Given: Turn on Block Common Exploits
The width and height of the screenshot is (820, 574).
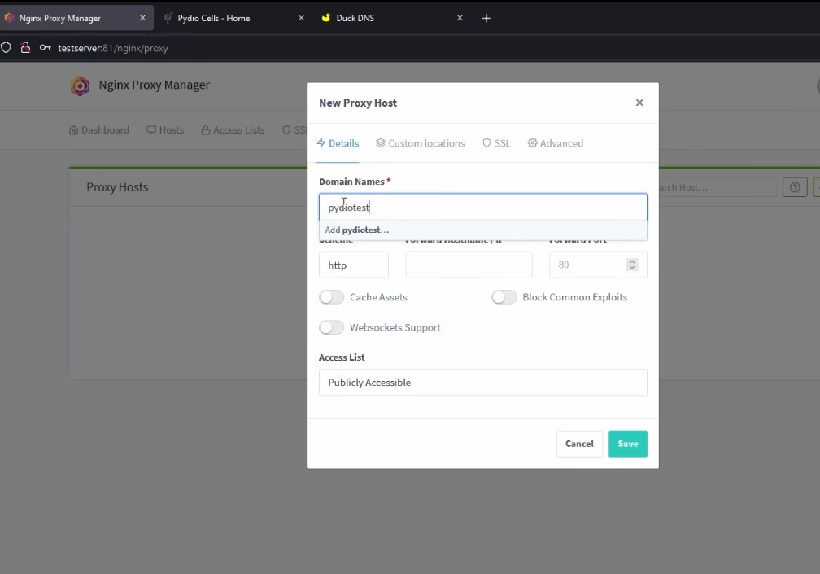Looking at the screenshot, I should [504, 297].
